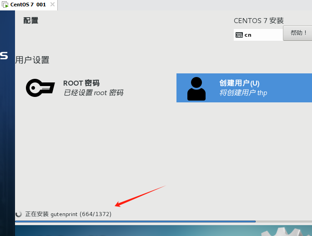Open the ROOT 密码 setting
Image resolution: width=312 pixels, height=236 pixels.
75,88
